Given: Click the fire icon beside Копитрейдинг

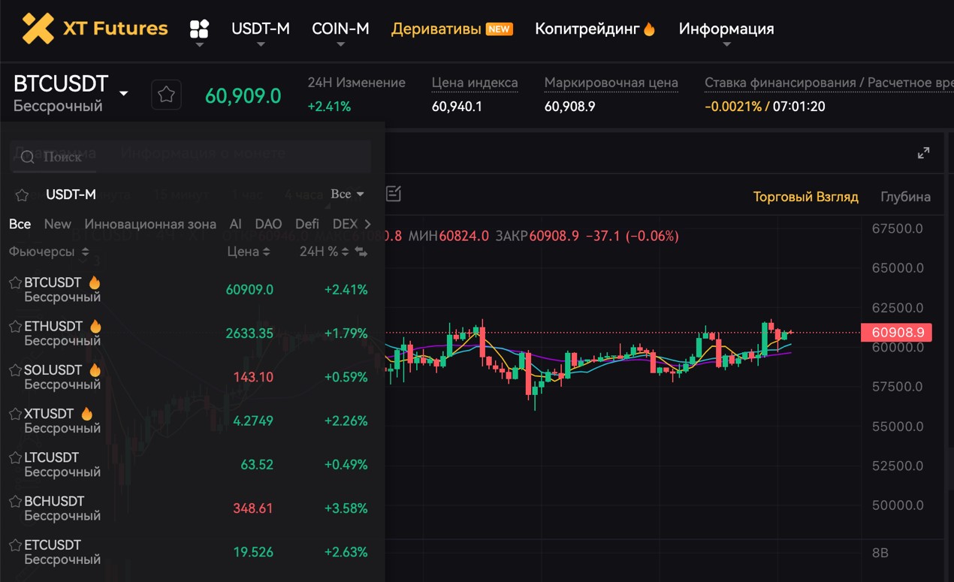Looking at the screenshot, I should [650, 29].
